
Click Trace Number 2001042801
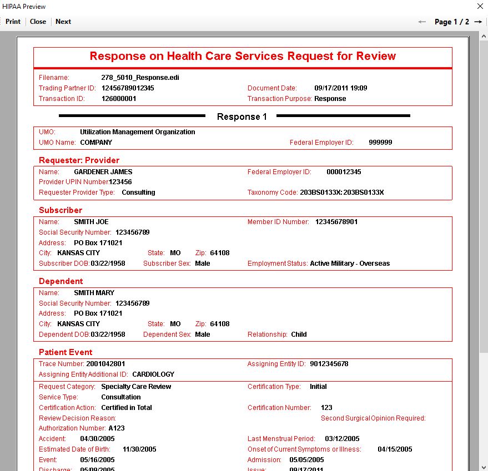tap(105, 364)
